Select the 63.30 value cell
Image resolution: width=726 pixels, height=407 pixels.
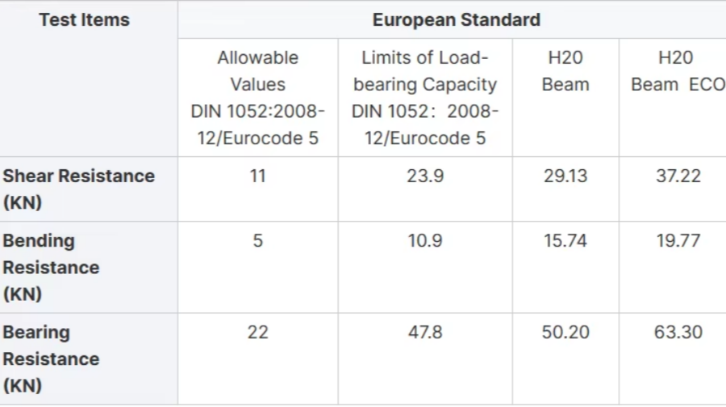click(678, 332)
